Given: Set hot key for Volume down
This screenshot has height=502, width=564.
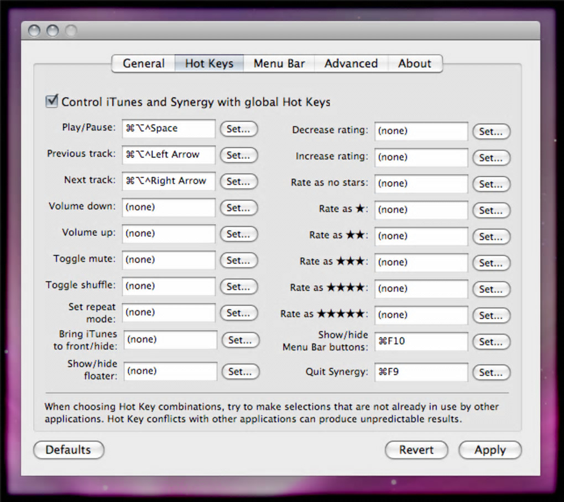Looking at the screenshot, I should pos(239,207).
